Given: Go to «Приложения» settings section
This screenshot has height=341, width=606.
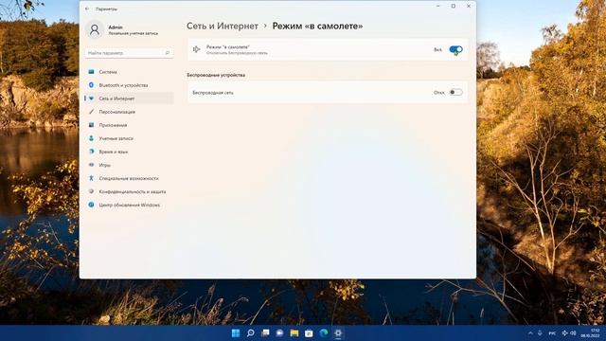Looking at the screenshot, I should (x=129, y=125).
